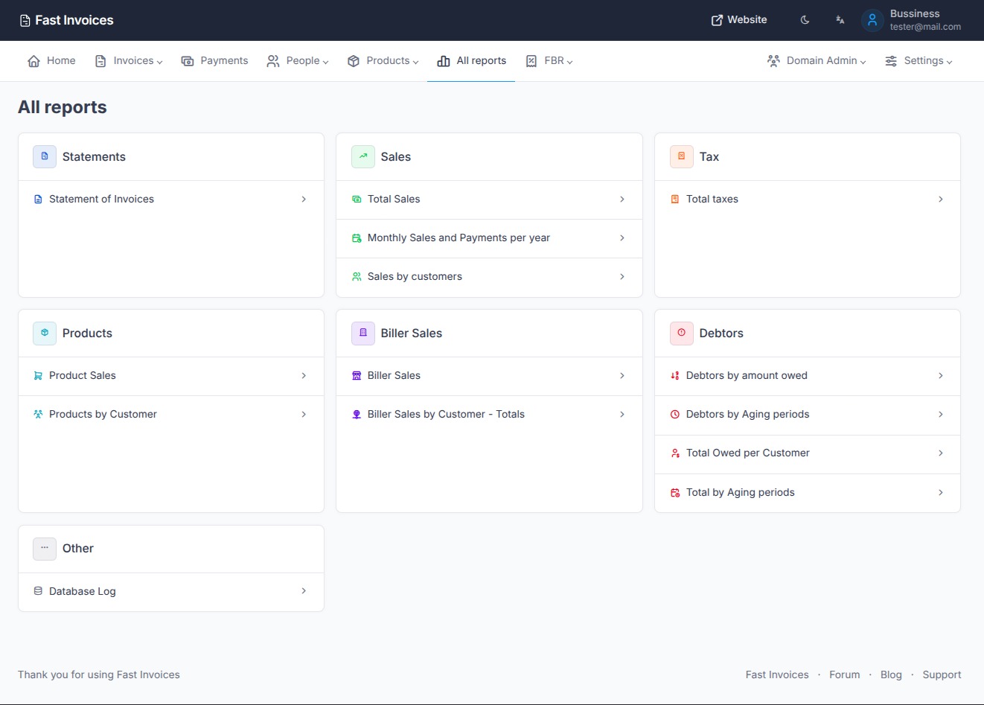Click the Total by Aging periods calendar icon
Viewport: 984px width, 705px height.
tap(675, 493)
